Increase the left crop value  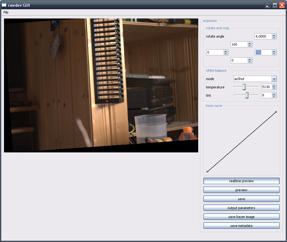click(226, 51)
